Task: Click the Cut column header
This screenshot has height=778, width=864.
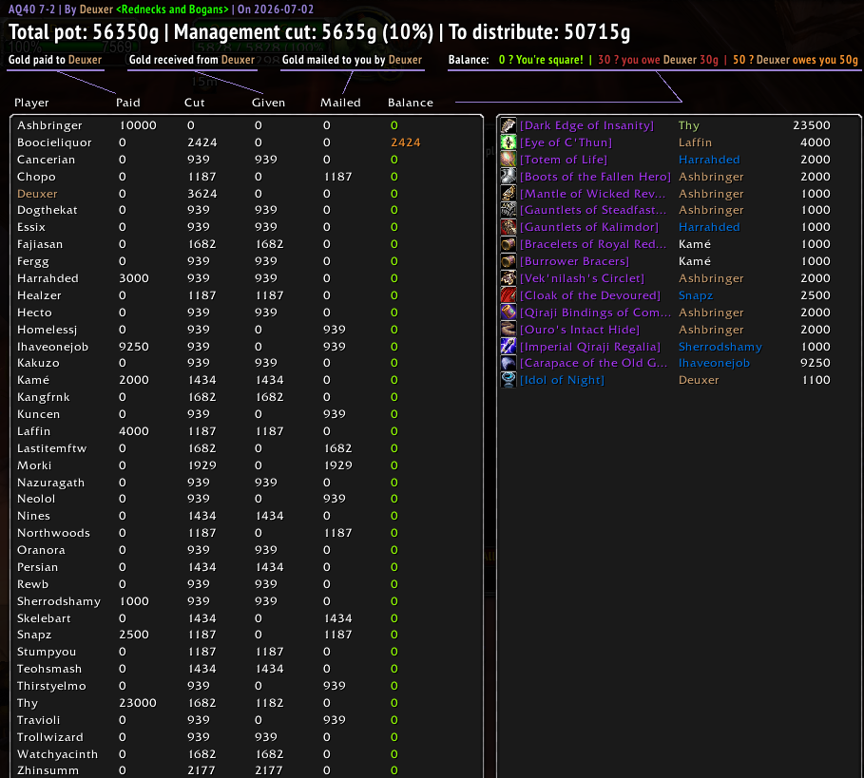Action: coord(195,103)
